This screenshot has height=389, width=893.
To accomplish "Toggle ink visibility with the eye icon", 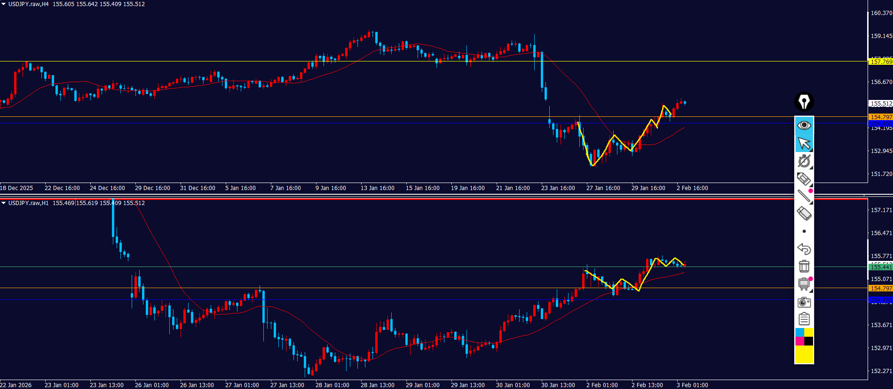I will tap(804, 125).
